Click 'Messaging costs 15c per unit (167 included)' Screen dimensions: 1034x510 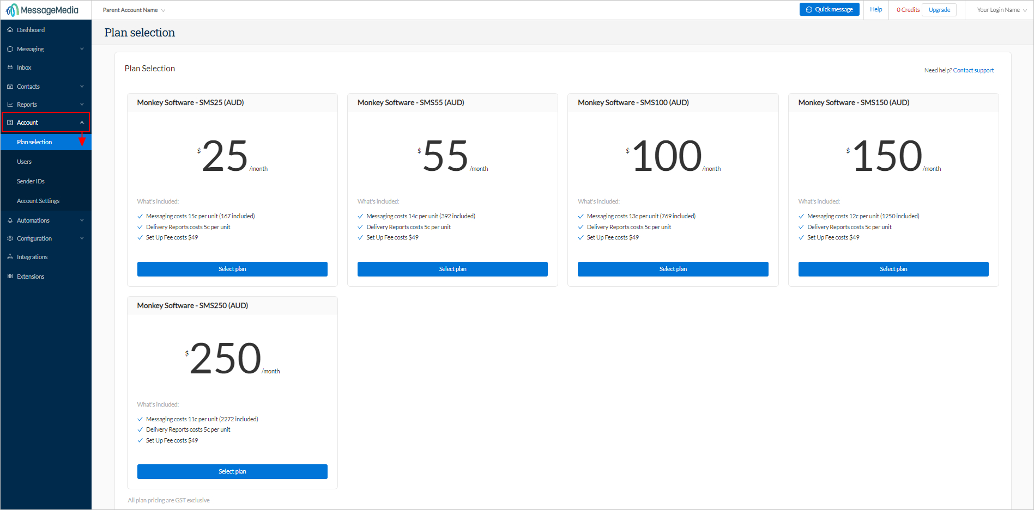point(201,216)
